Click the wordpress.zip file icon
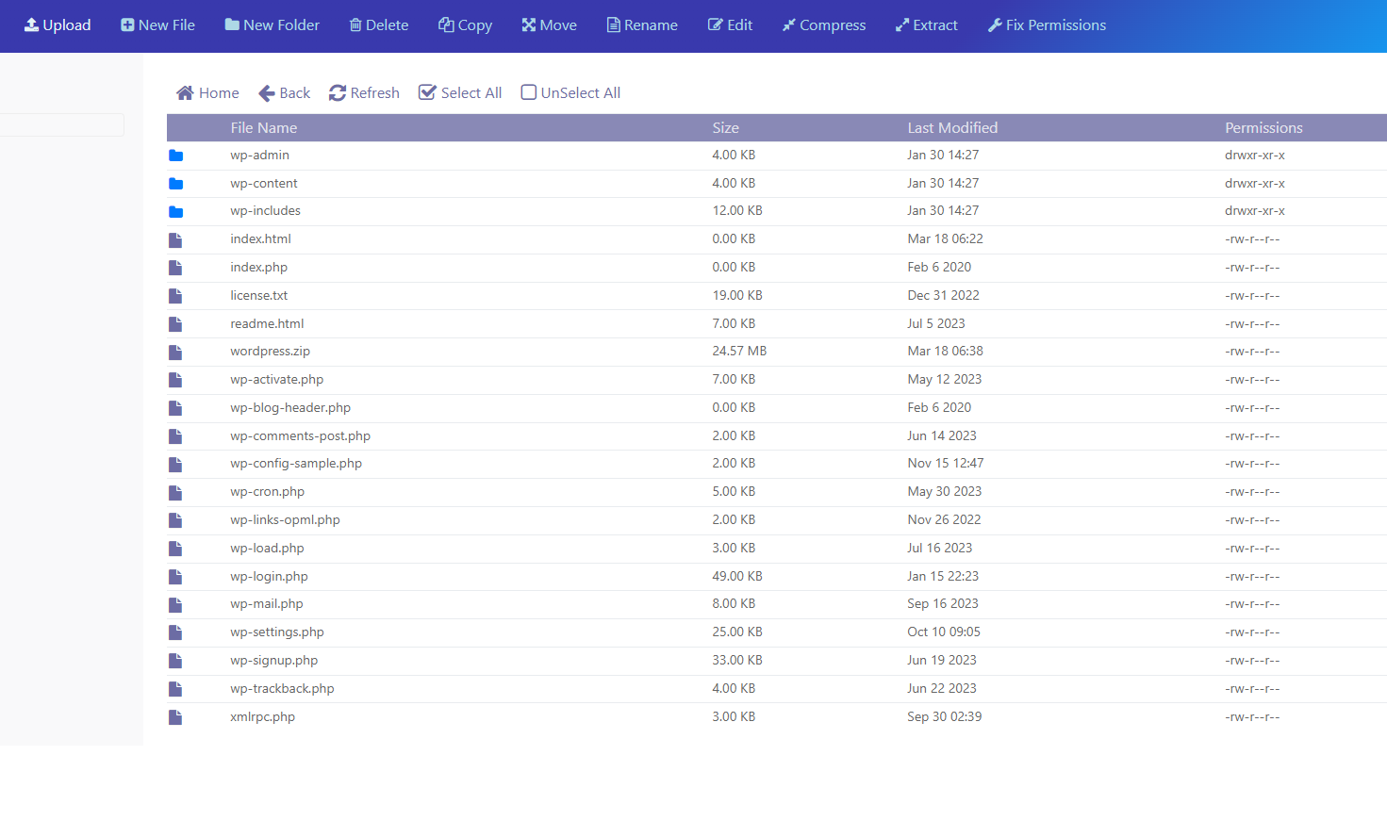1387x837 pixels. click(175, 352)
